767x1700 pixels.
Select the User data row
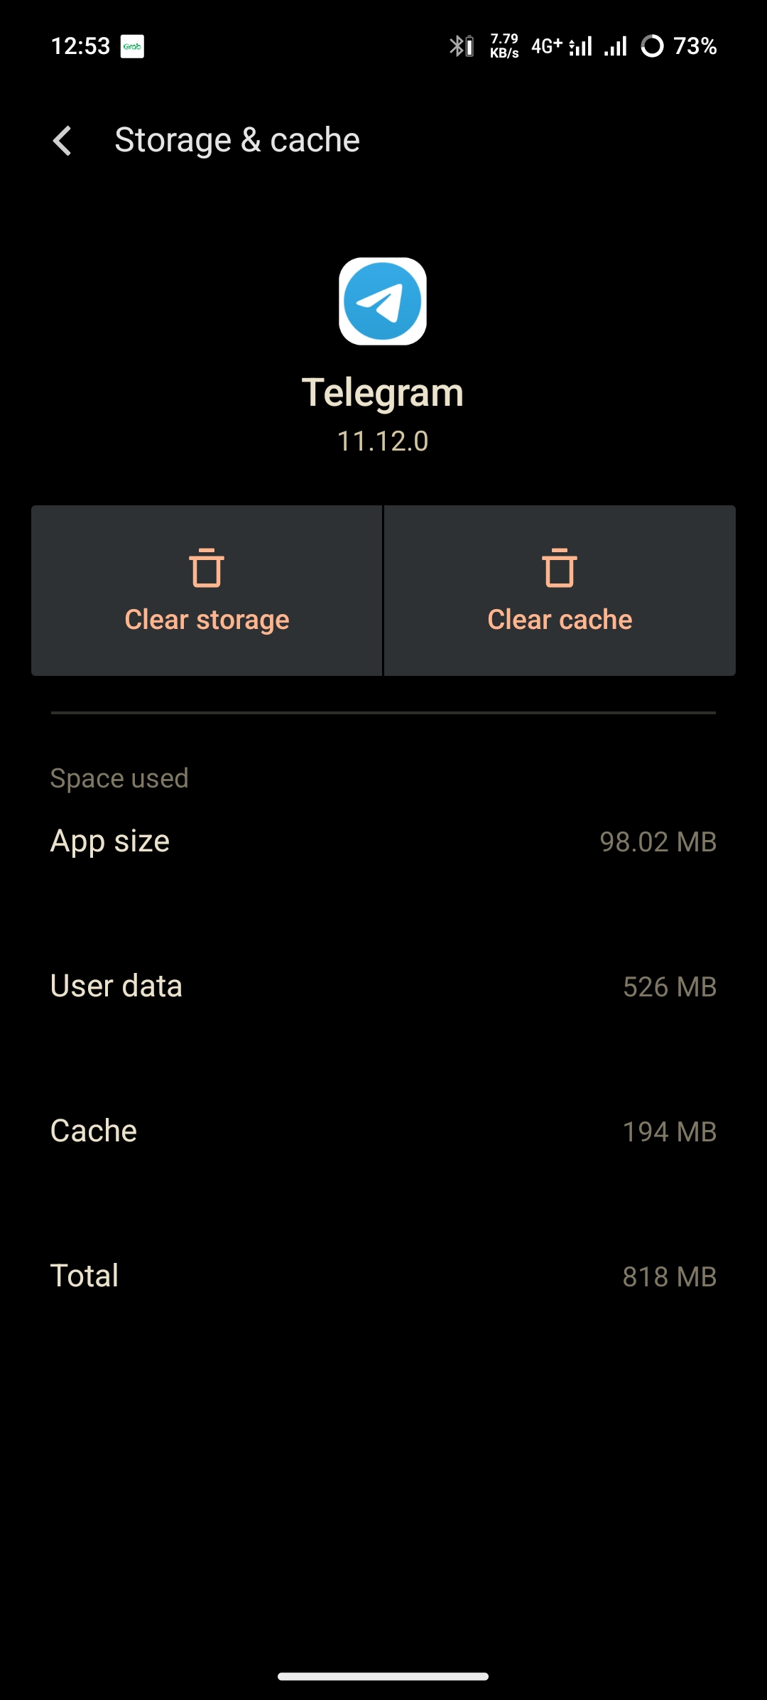(x=383, y=986)
